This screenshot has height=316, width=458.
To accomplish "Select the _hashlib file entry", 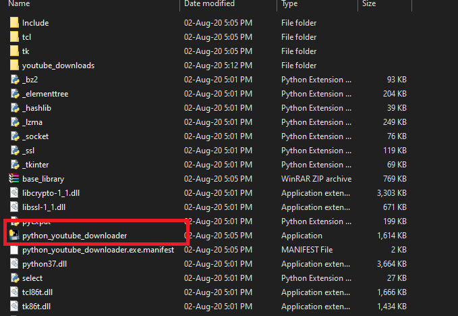I will click(x=36, y=108).
